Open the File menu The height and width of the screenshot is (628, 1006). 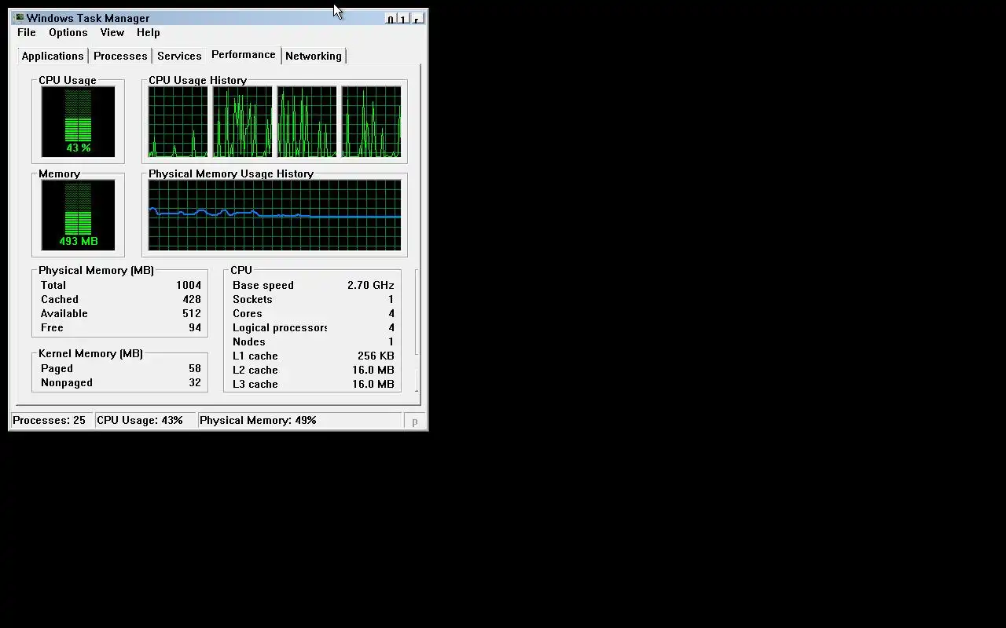tap(27, 32)
